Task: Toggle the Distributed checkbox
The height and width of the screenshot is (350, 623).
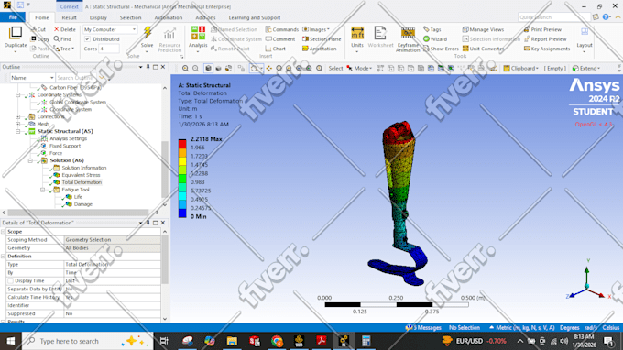Action: point(87,38)
